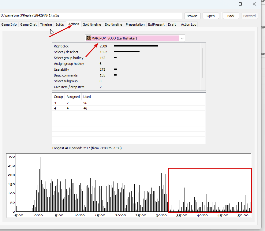Select the Actions tab
Screen dimensions: 265x231
tap(74, 24)
